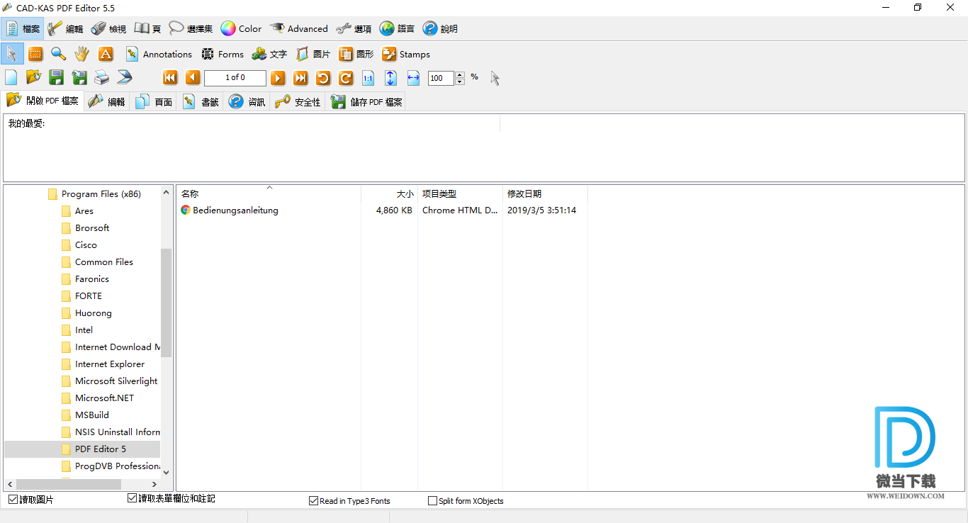
Task: Fit page width icon
Action: pyautogui.click(x=414, y=78)
